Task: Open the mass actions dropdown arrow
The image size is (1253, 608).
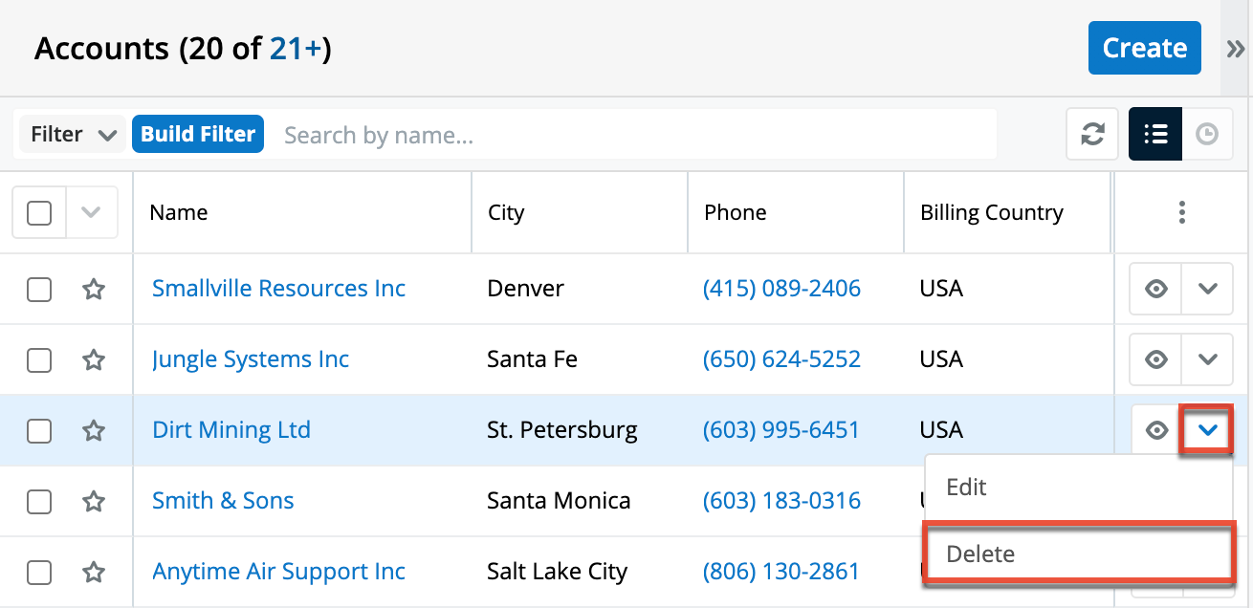Action: coord(91,212)
